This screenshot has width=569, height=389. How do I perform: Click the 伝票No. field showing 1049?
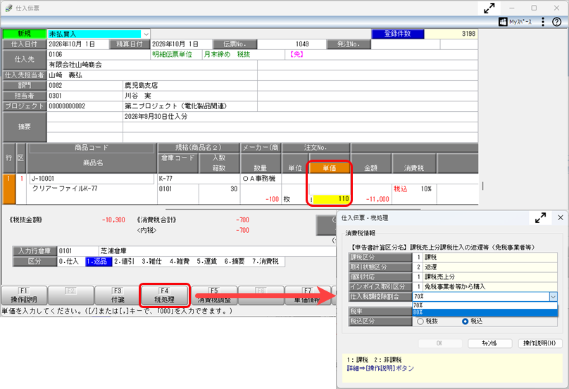pos(292,44)
